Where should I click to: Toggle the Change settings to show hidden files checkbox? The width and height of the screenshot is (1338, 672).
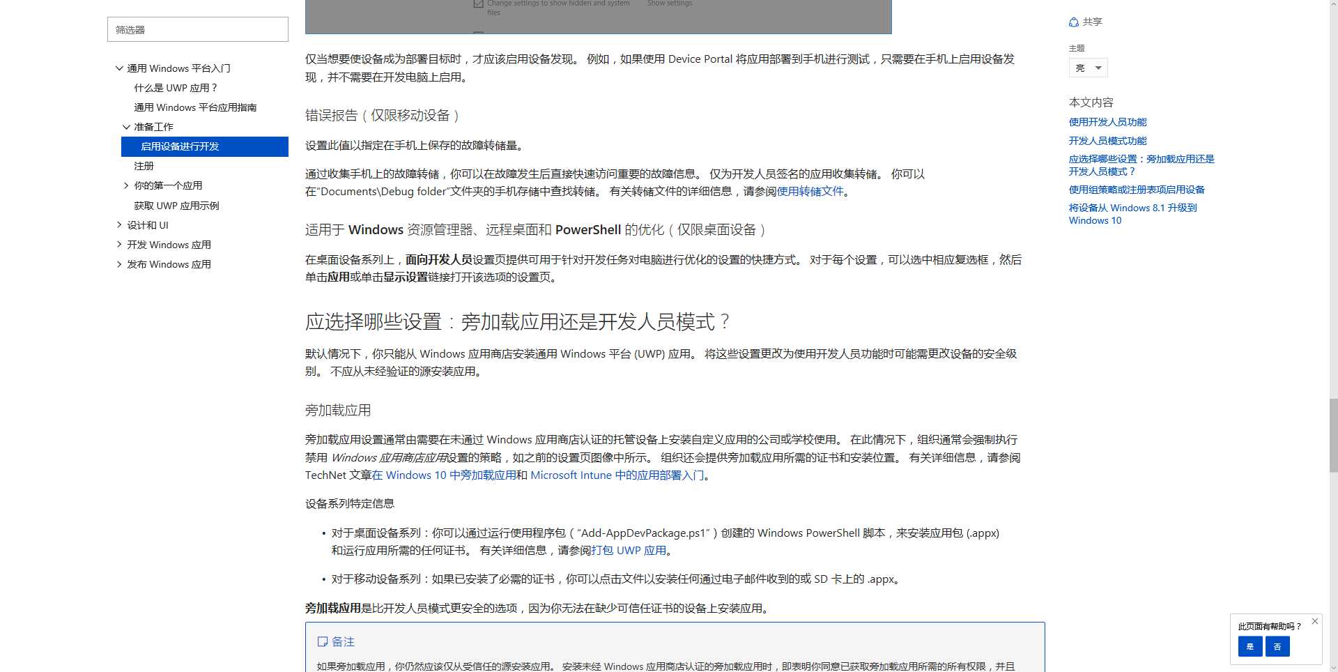pos(478,3)
